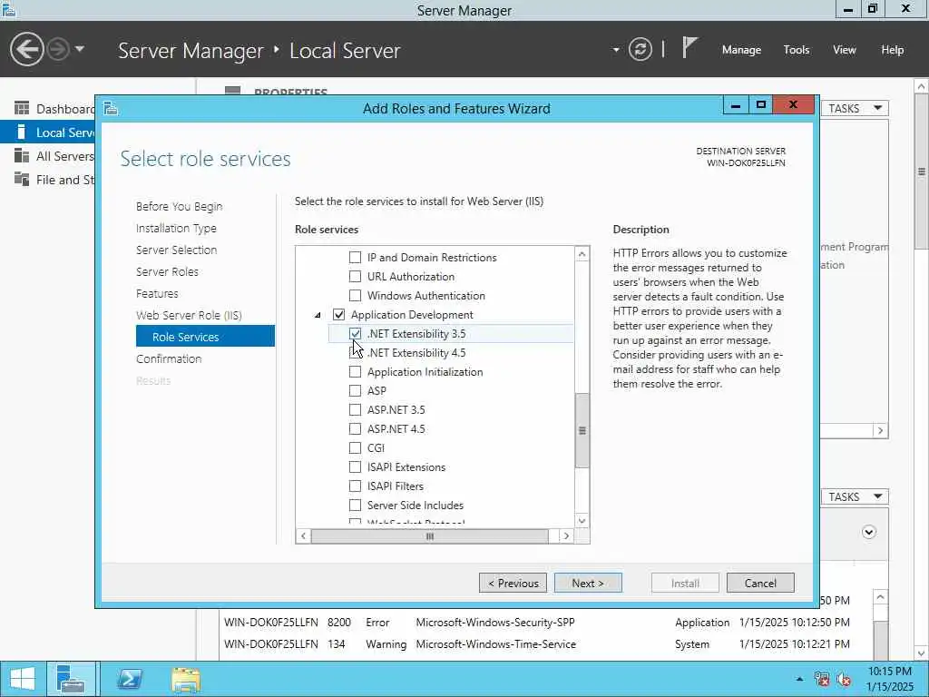The width and height of the screenshot is (929, 697).
Task: Click role list scroll left arrow
Action: [x=303, y=535]
